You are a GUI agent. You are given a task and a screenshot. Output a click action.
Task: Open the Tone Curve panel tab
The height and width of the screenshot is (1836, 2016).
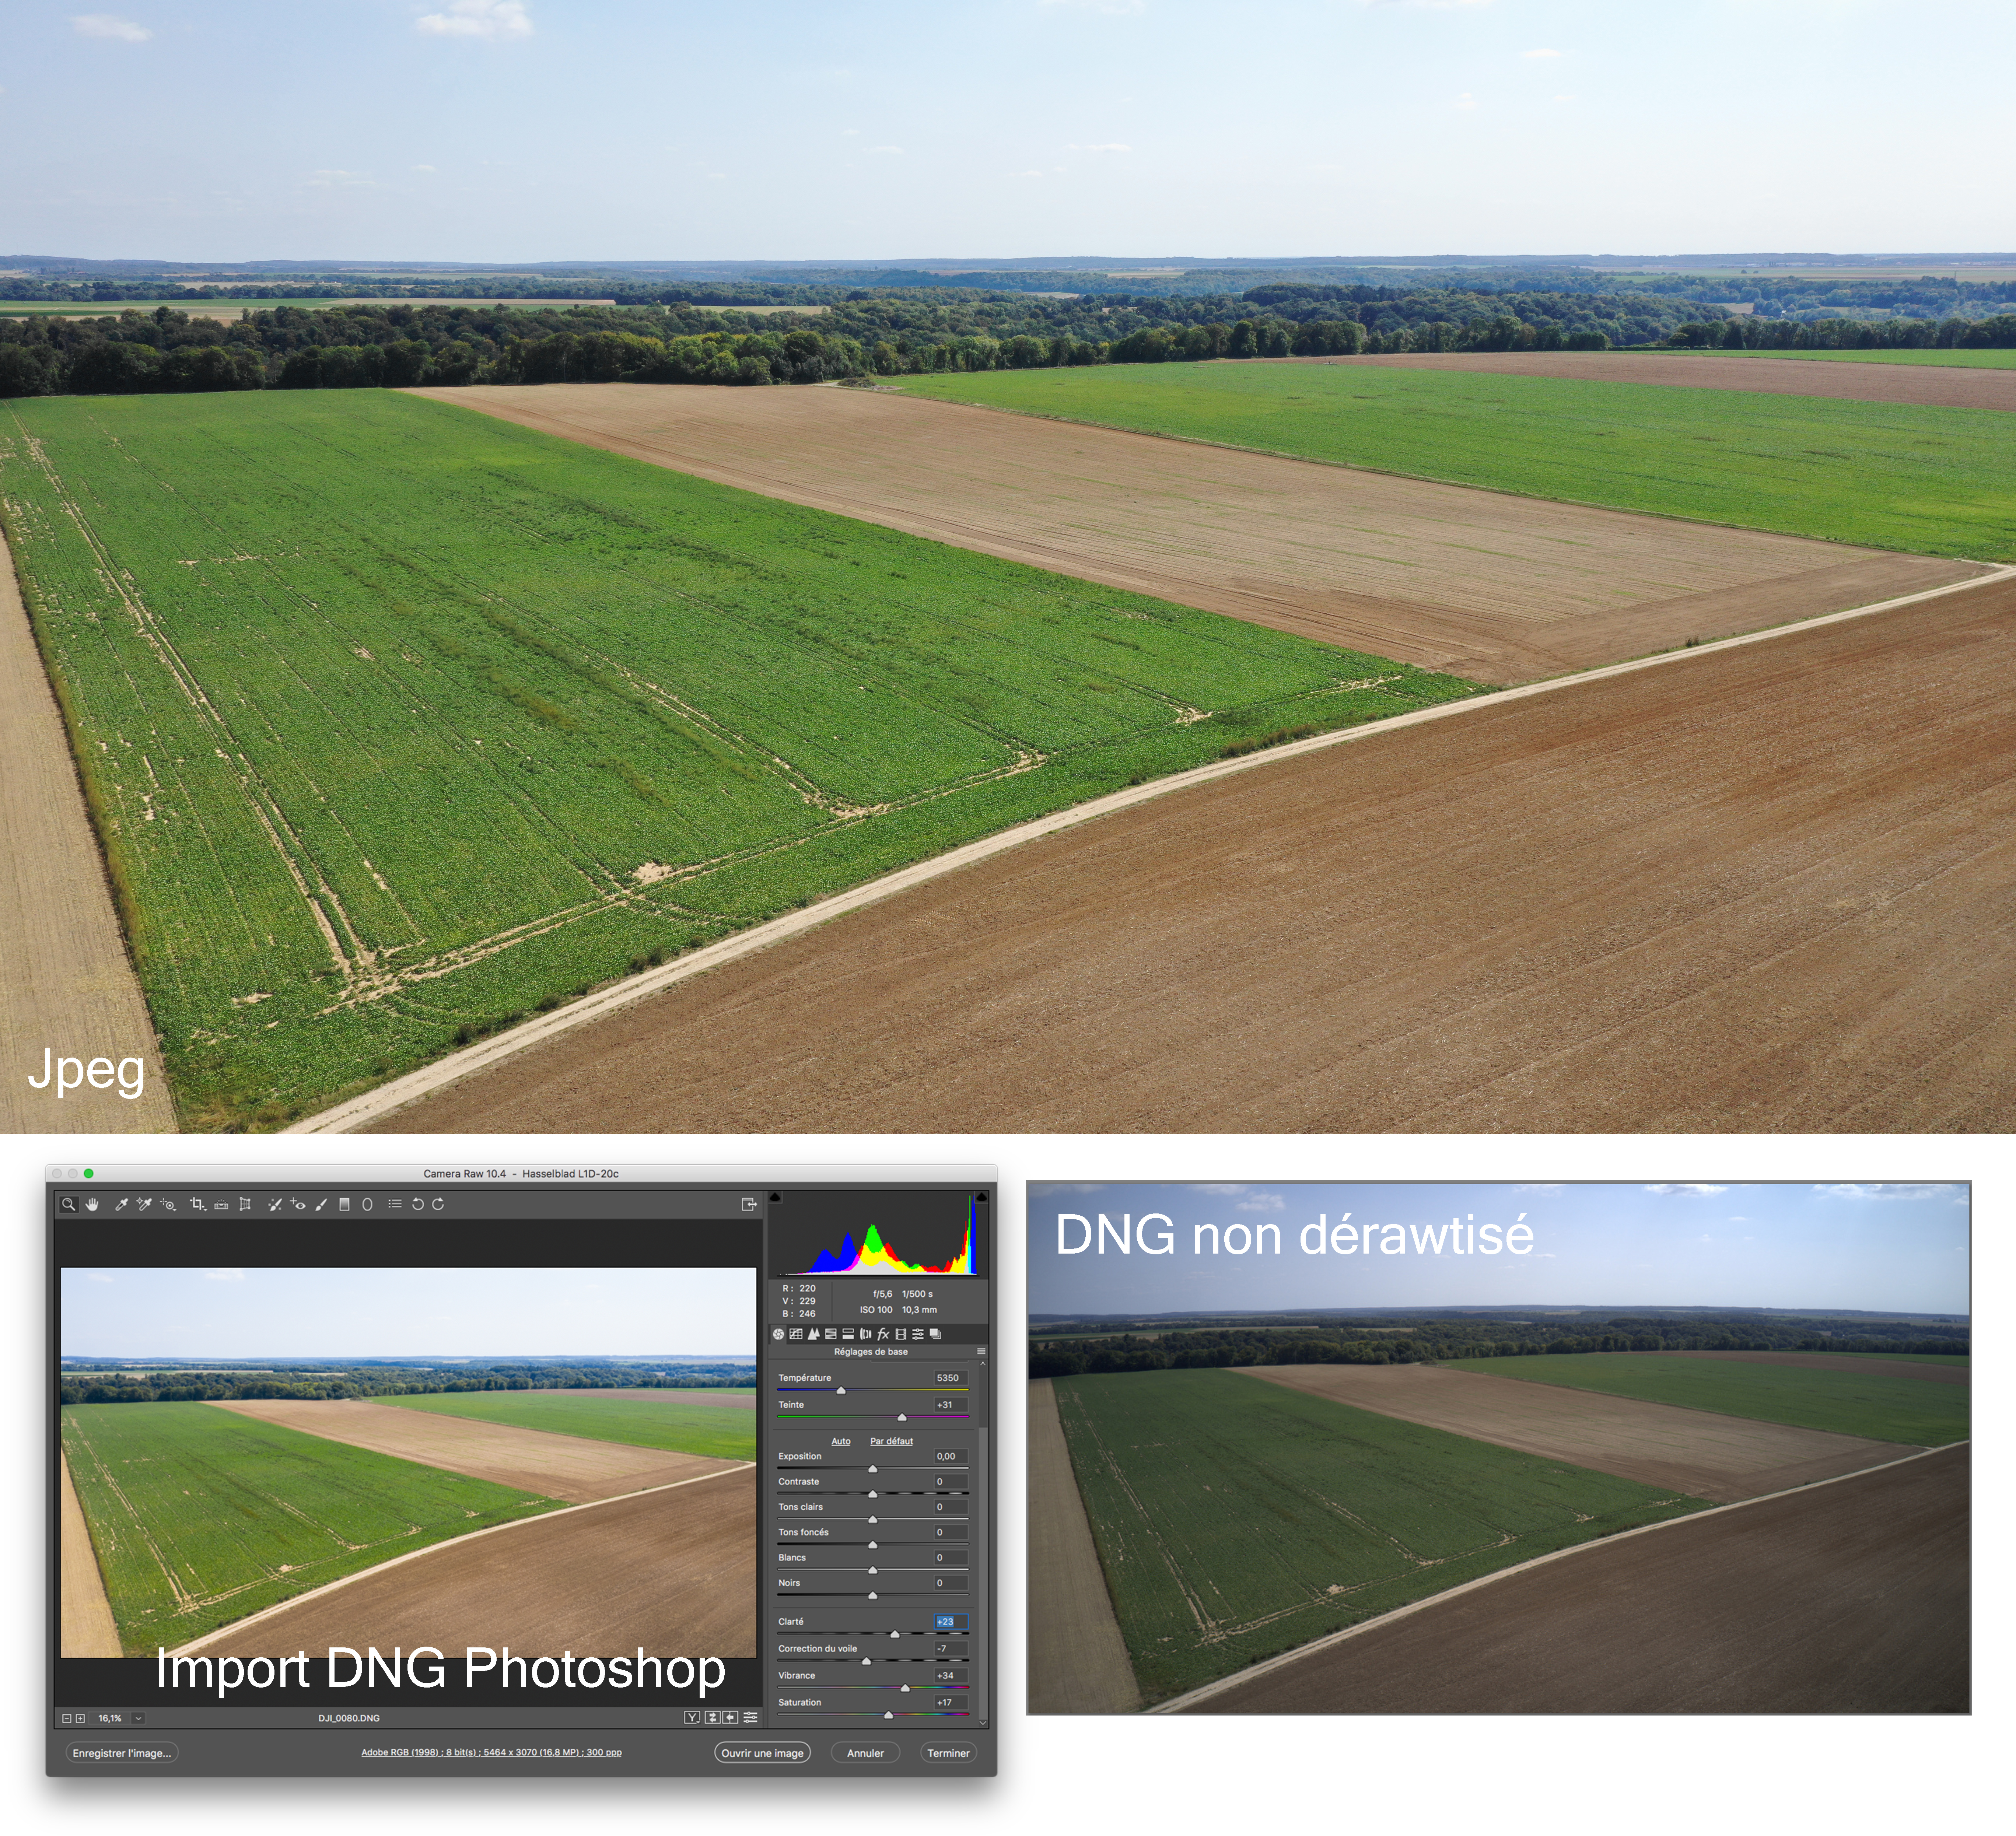pyautogui.click(x=796, y=1334)
